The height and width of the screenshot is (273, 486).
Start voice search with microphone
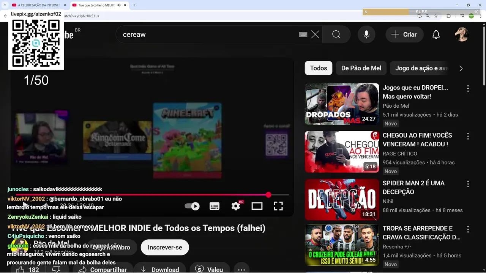pos(366,35)
